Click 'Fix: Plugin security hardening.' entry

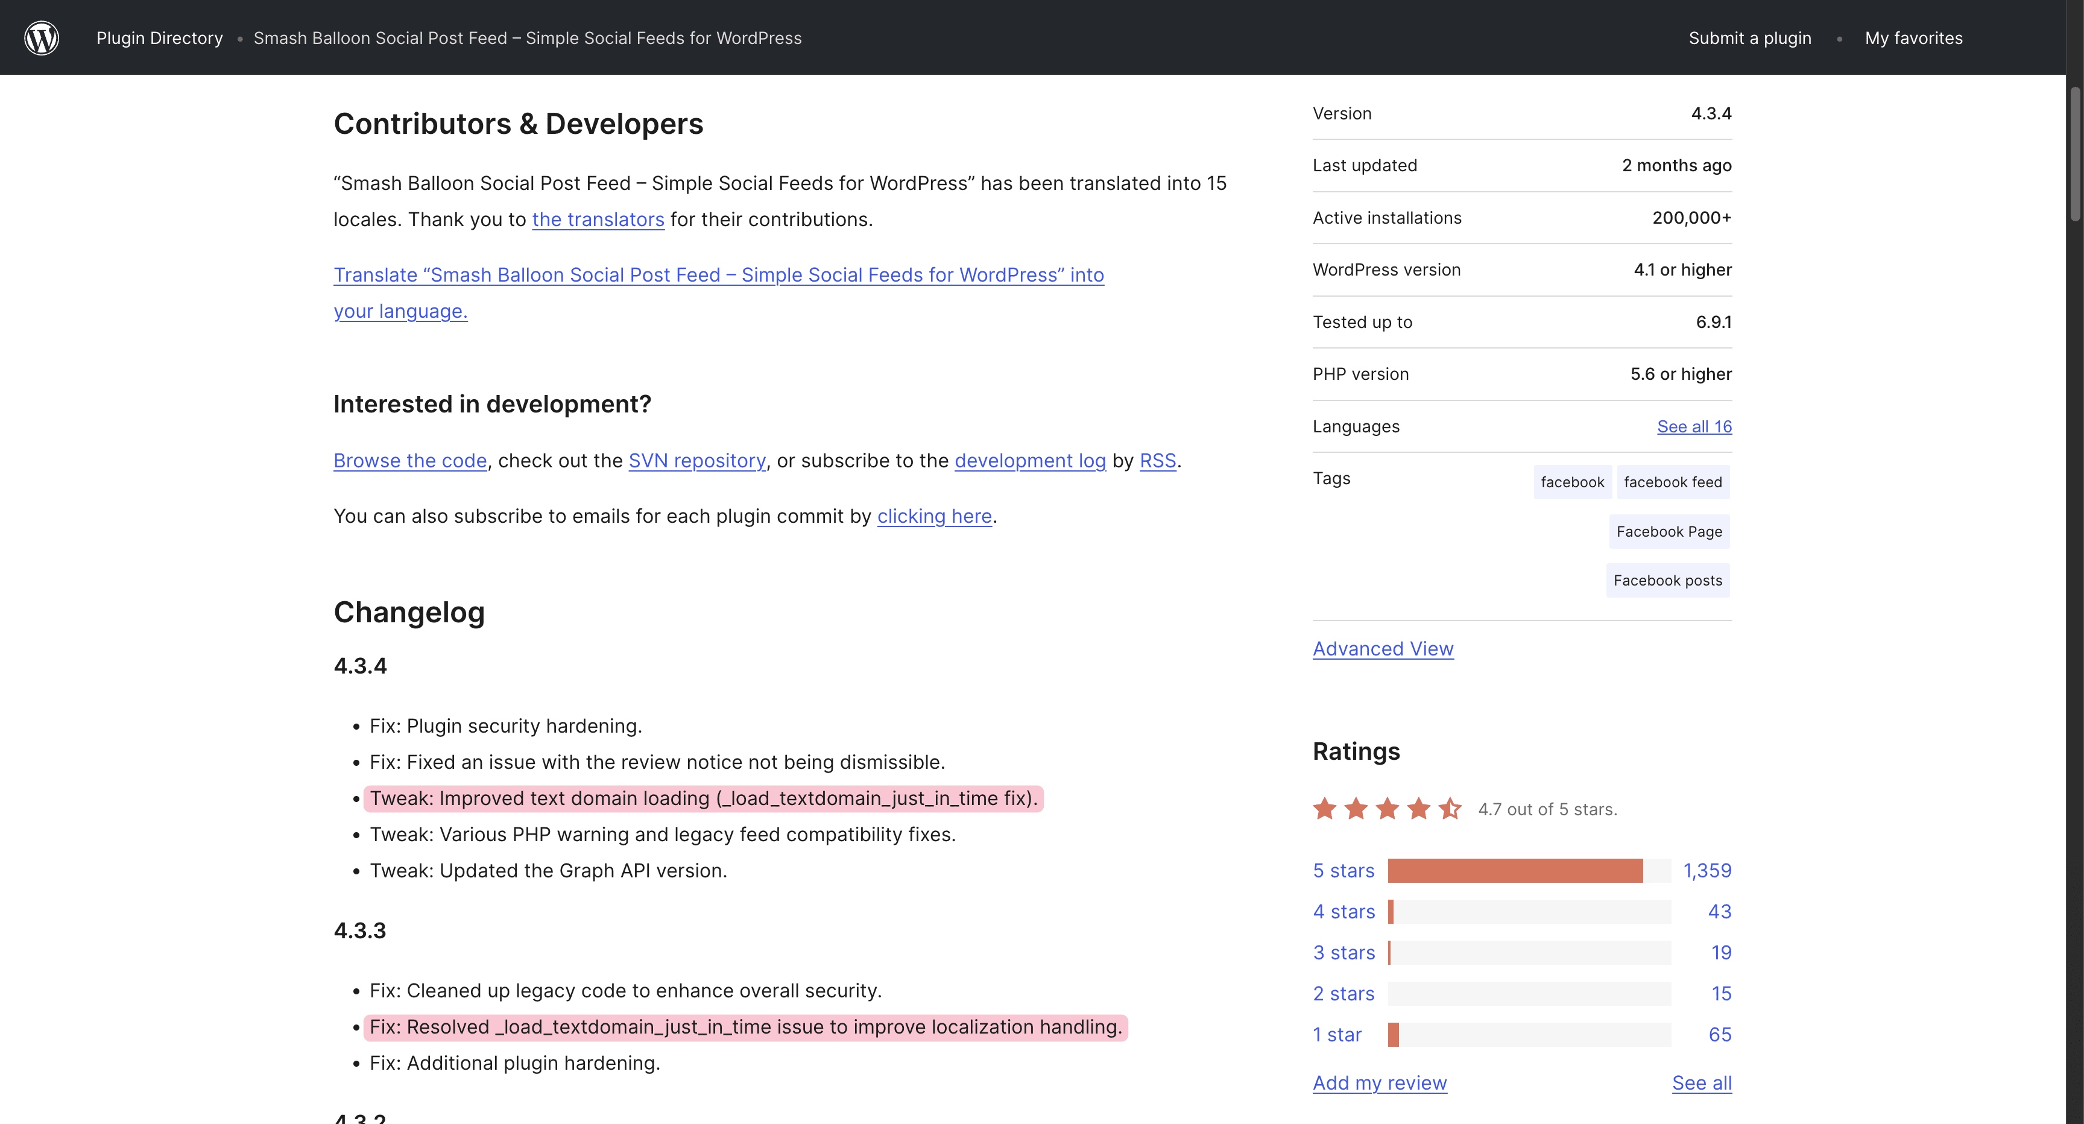point(506,727)
